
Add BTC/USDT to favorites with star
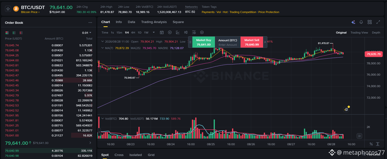click(8, 9)
